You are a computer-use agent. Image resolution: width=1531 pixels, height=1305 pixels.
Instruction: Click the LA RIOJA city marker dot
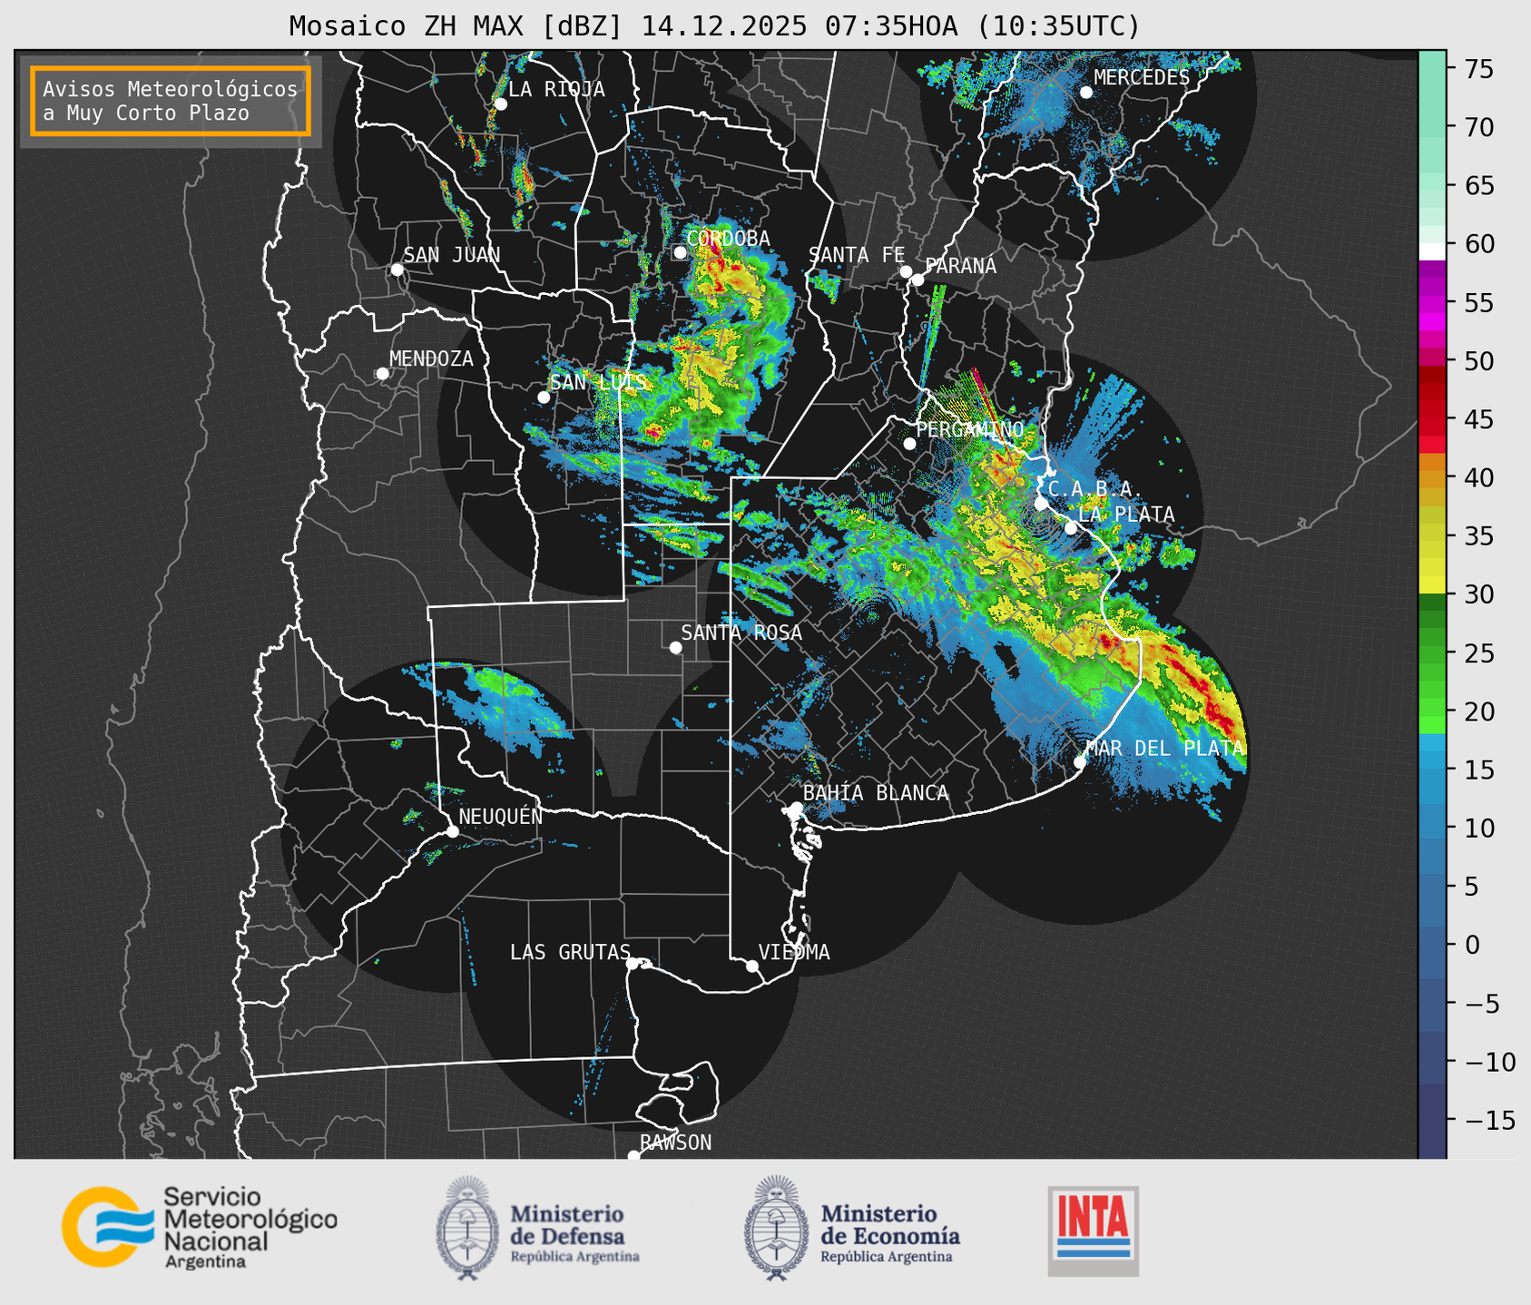[x=501, y=104]
